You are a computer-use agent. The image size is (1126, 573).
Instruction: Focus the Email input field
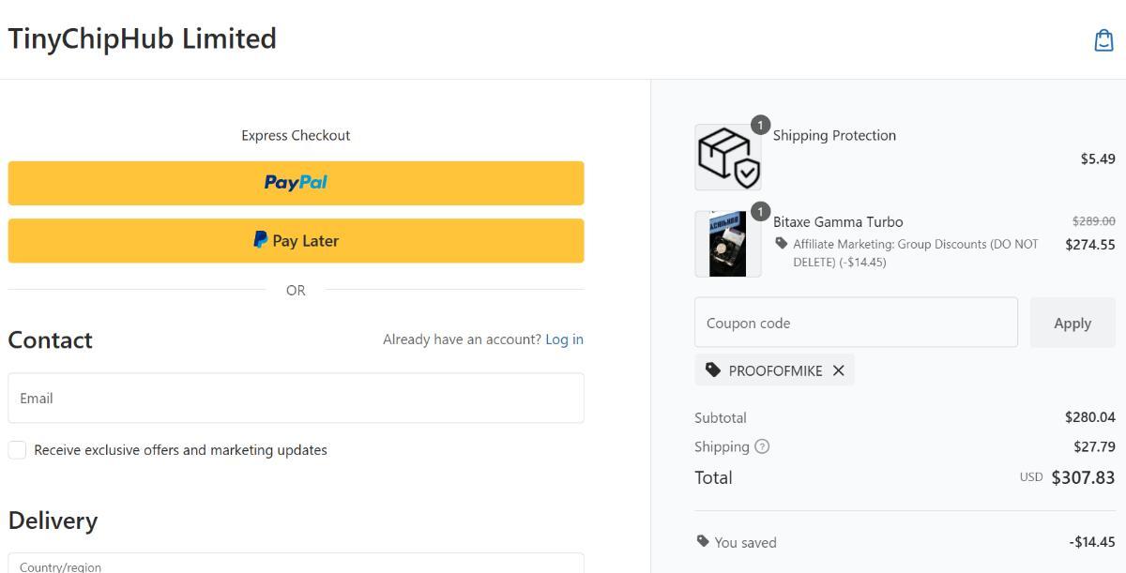(x=296, y=398)
